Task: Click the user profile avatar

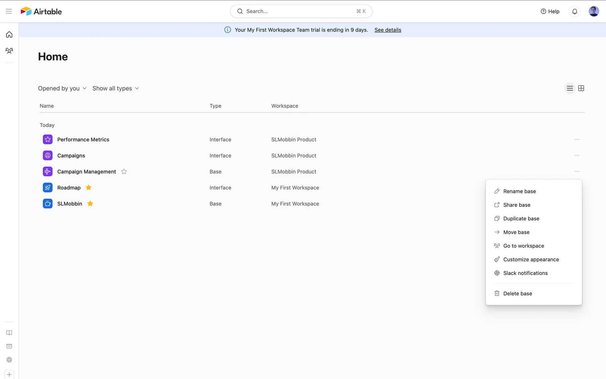Action: pos(593,11)
